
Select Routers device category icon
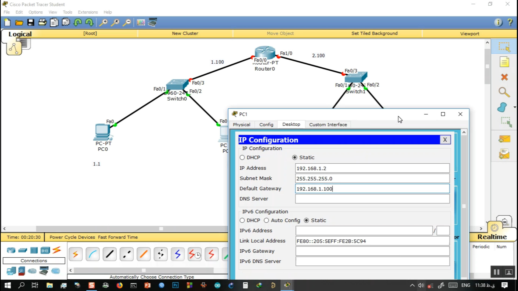pos(11,250)
